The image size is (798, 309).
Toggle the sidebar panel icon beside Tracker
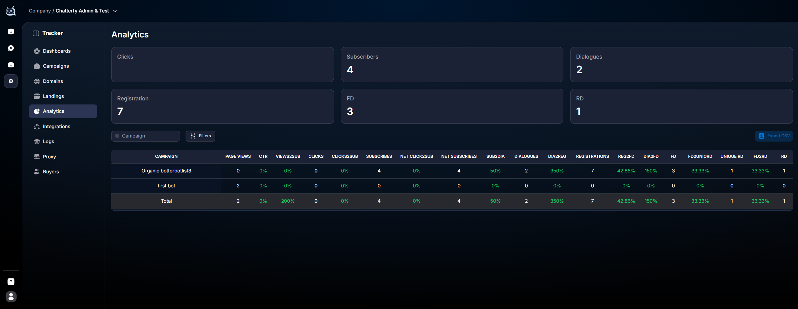point(36,33)
